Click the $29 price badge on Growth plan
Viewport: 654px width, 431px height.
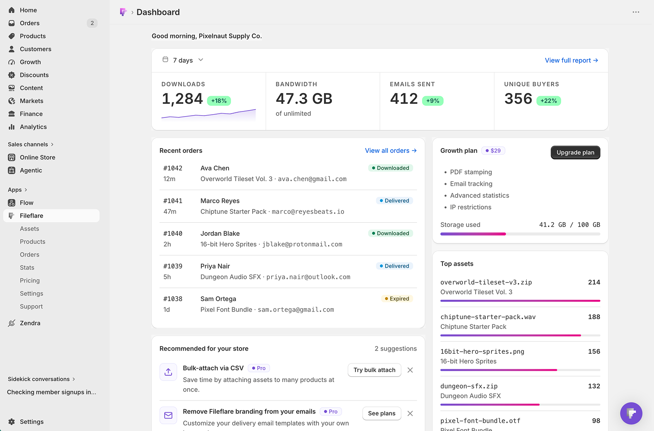493,150
